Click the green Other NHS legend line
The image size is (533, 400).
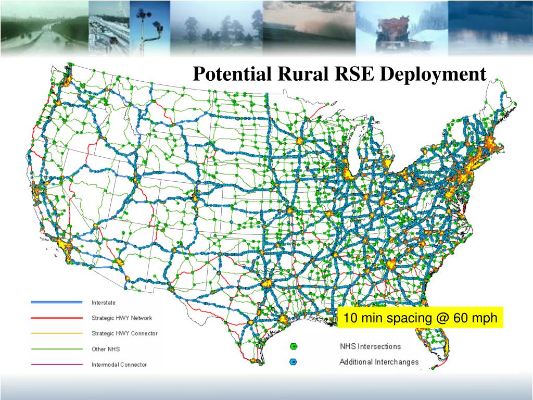coord(57,349)
